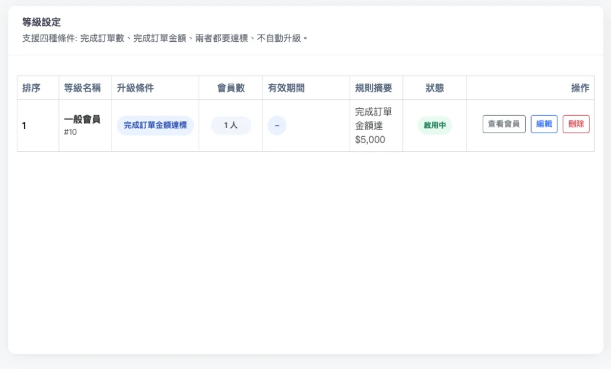Screen dimensions: 611x369
Task: Click the 排序 column header
Action: pos(31,88)
